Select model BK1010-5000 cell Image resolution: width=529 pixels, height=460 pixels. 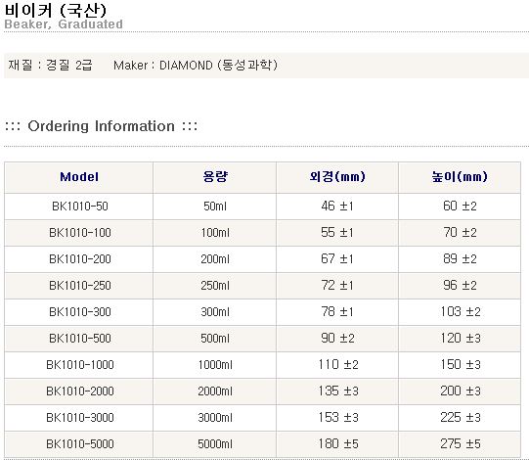pyautogui.click(x=79, y=444)
